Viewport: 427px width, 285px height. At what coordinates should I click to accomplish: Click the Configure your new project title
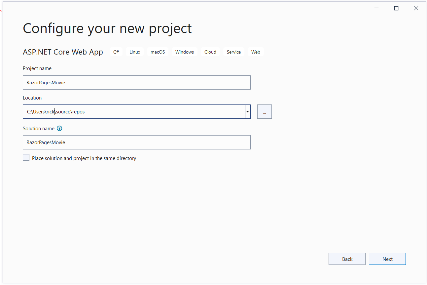pos(107,28)
